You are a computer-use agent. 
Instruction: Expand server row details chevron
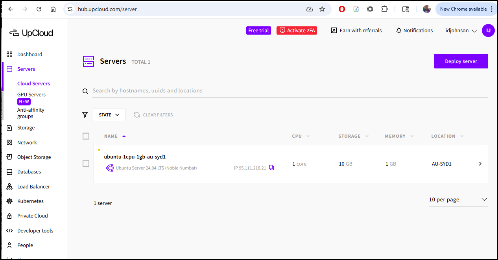(480, 164)
